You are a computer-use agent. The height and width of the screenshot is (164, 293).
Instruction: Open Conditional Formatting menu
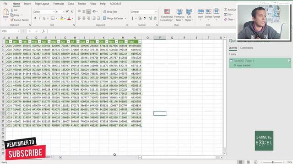[x=167, y=15]
